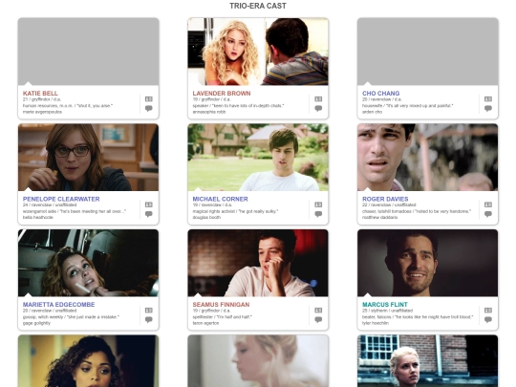Open Lavender Brown's profile card icon
Image resolution: width=516 pixels, height=387 pixels.
tap(318, 98)
